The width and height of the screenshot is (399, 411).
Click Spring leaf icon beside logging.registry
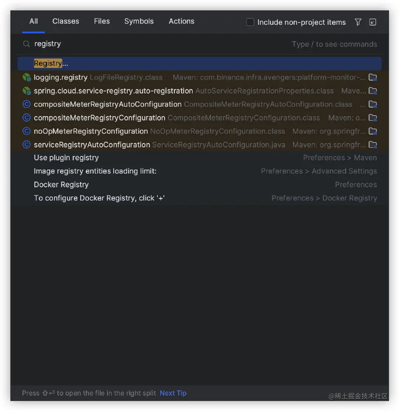tap(27, 77)
